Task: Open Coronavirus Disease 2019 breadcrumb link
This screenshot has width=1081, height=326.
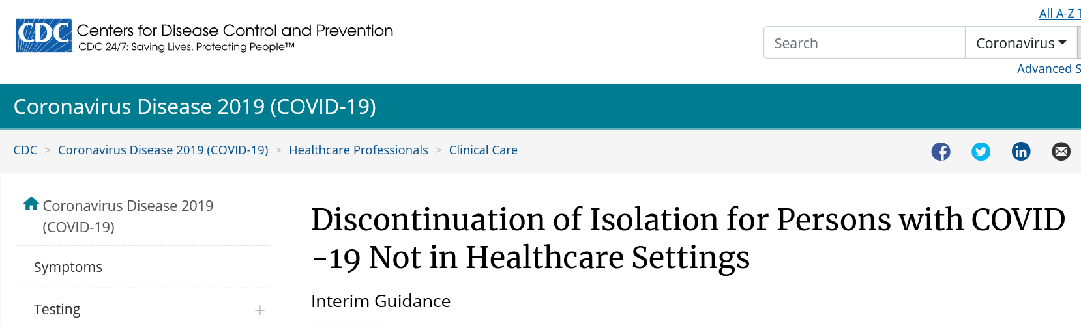Action: point(163,150)
